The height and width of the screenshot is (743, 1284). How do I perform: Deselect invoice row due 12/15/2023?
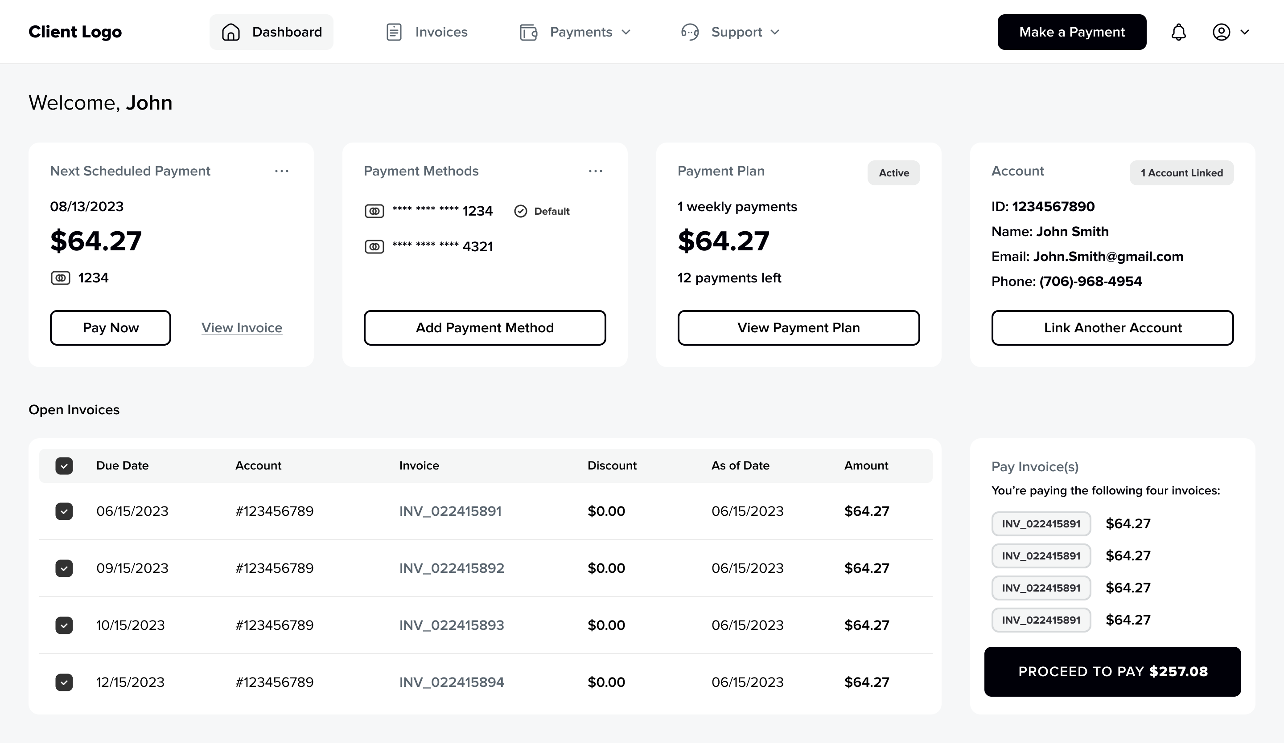point(64,682)
